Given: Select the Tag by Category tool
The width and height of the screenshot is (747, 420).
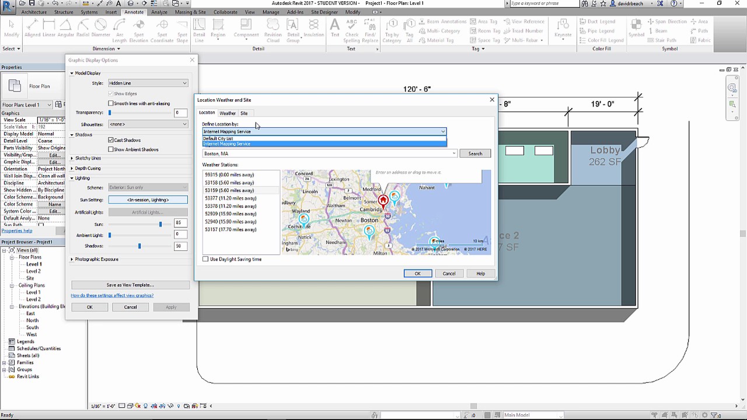Looking at the screenshot, I should coord(392,32).
